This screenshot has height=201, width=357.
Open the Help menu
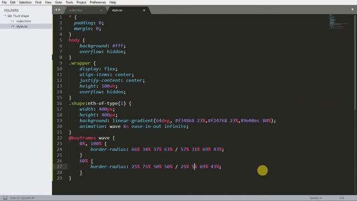coord(113,2)
